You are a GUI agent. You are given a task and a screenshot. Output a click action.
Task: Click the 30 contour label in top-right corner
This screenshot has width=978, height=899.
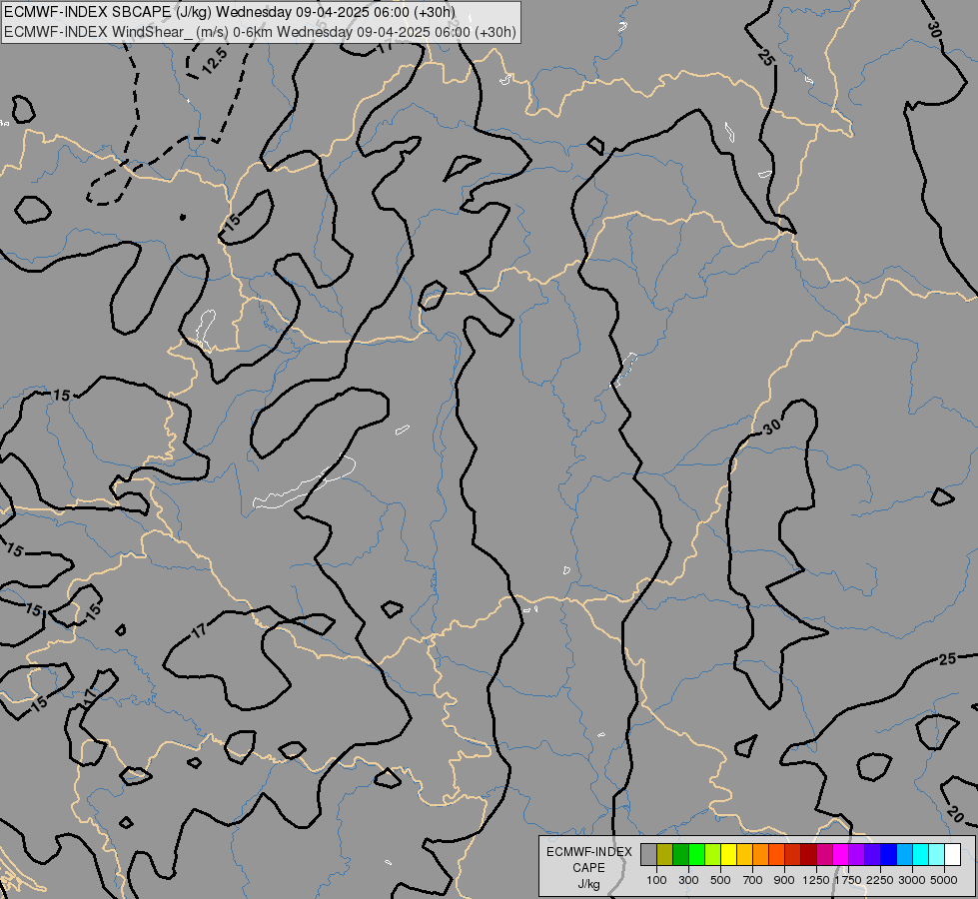tap(934, 29)
